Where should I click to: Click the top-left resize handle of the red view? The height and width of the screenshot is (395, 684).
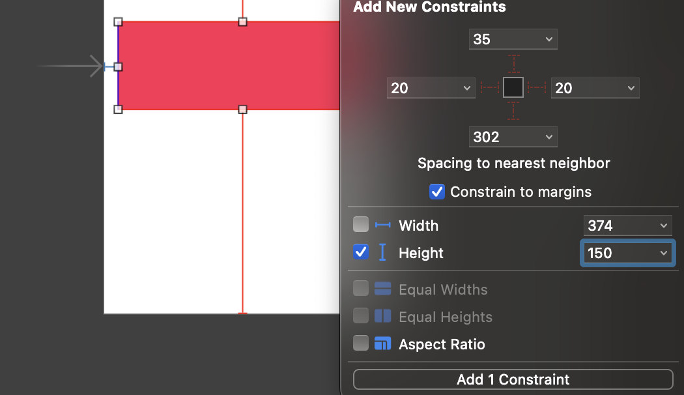coord(118,22)
